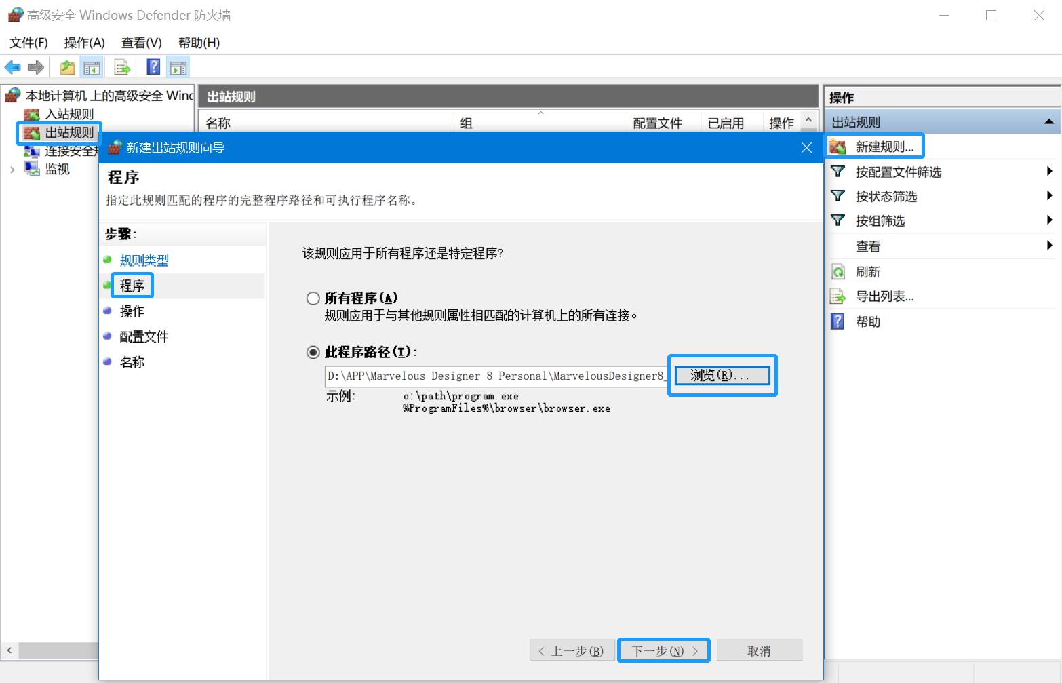Click 按配置文件筛选 in the actions pane
1062x683 pixels.
pos(899,172)
